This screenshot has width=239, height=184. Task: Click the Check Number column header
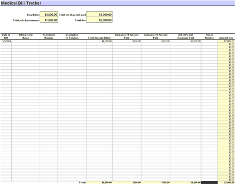pyautogui.click(x=209, y=36)
